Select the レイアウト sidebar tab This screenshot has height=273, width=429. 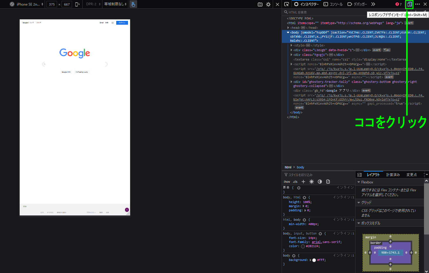click(x=373, y=175)
